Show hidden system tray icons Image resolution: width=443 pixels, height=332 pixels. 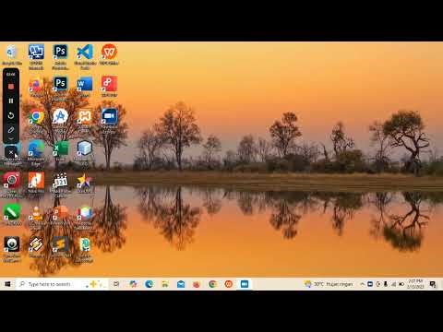click(362, 284)
